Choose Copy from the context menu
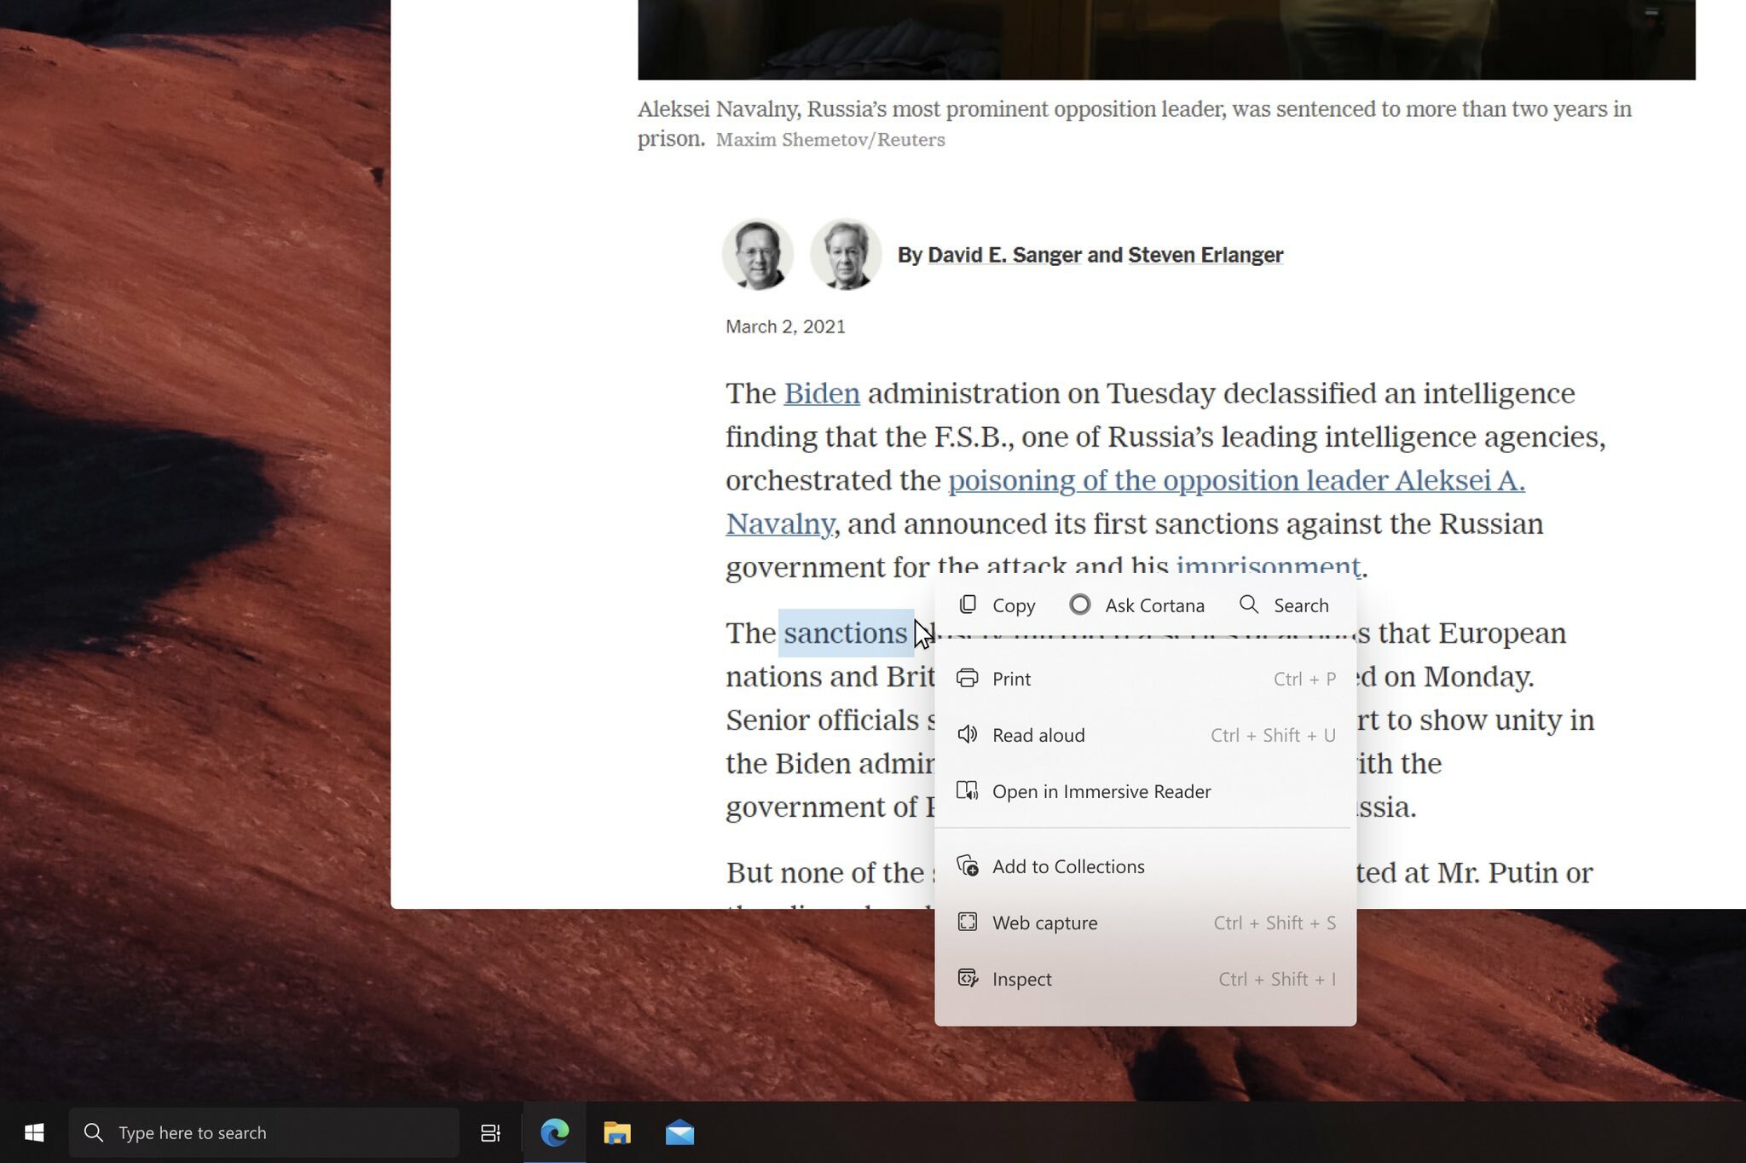The image size is (1746, 1163). click(x=997, y=605)
